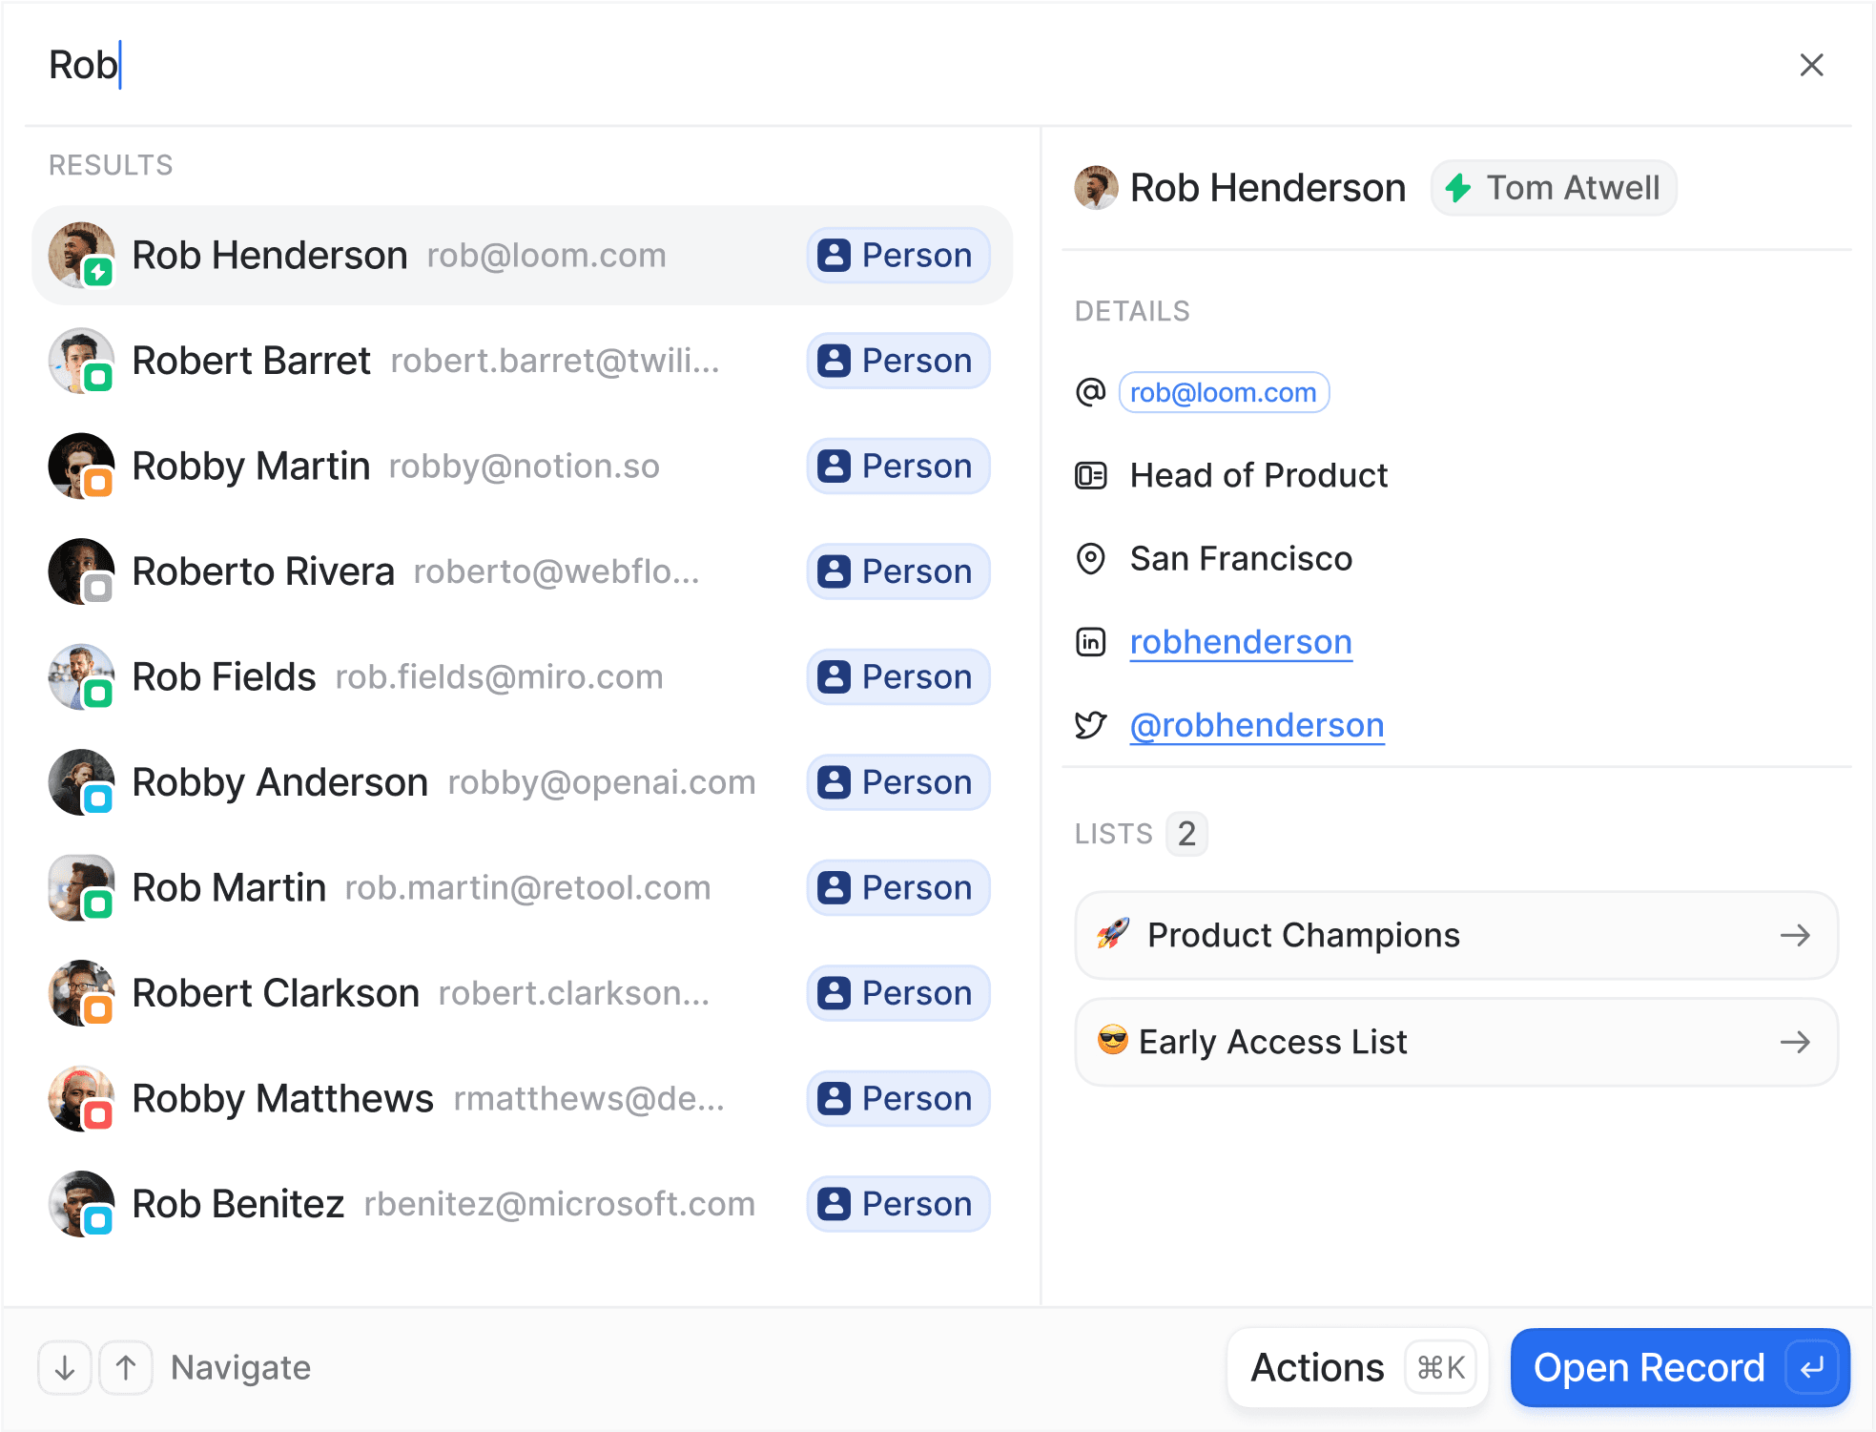This screenshot has height=1432, width=1876.
Task: Click the LinkedIn icon in details
Action: pos(1090,642)
